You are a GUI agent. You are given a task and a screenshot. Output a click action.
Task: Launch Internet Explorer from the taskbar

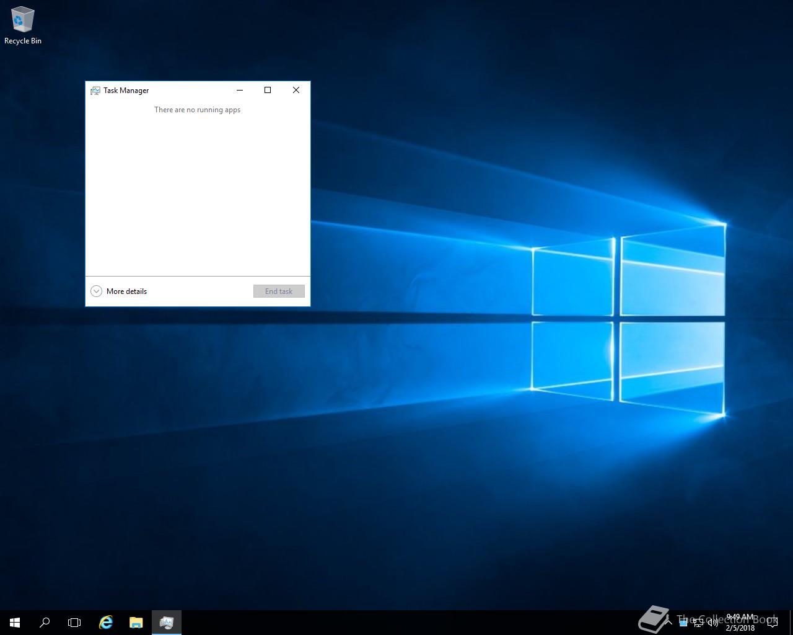[x=106, y=623]
